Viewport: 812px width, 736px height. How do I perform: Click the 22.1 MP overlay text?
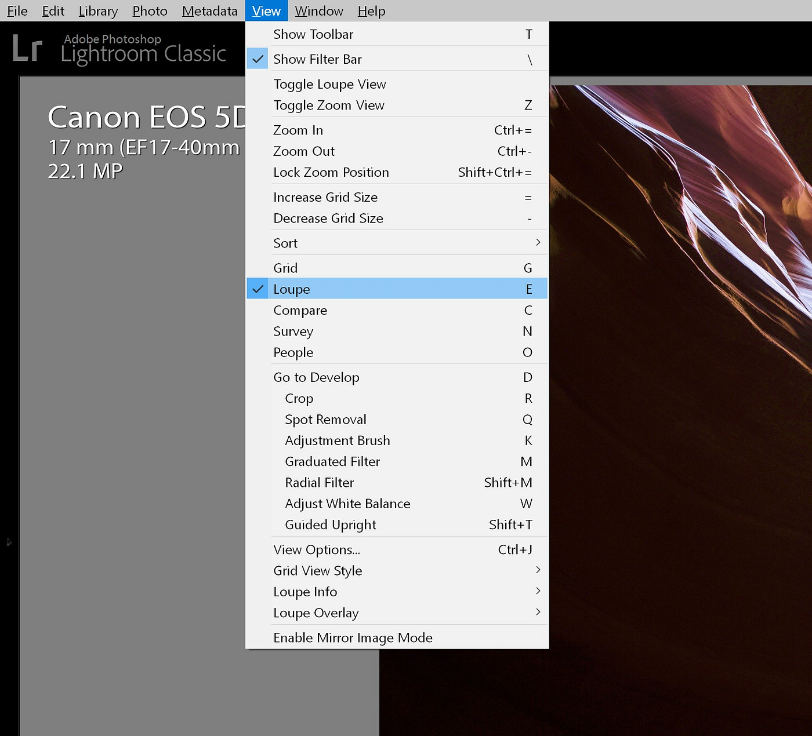85,172
